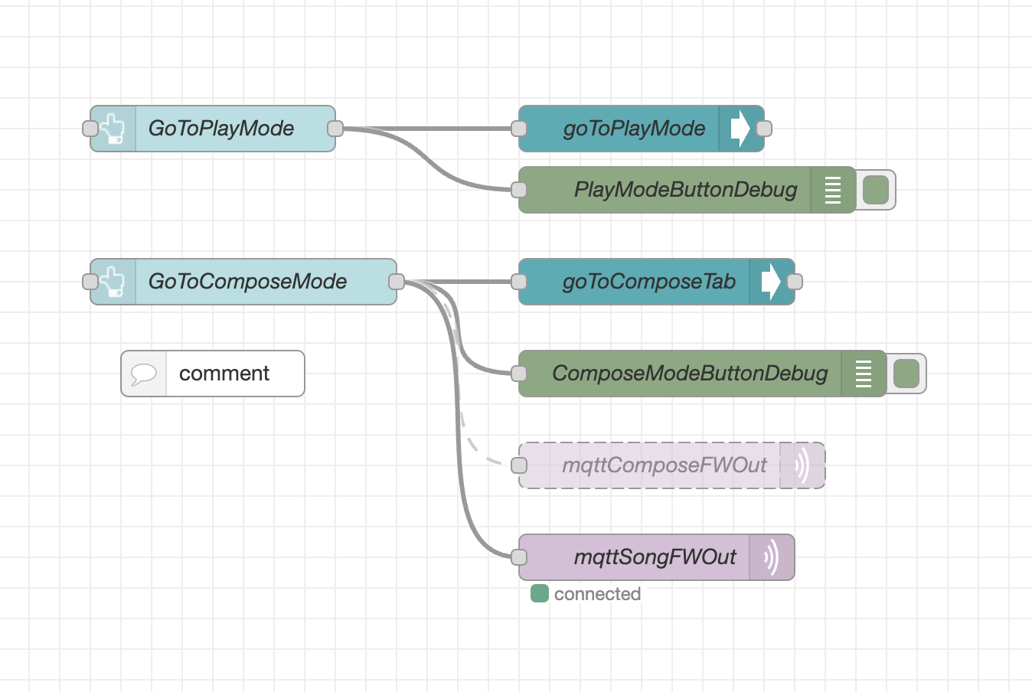This screenshot has width=1032, height=692.
Task: Click the mqttSongFWOut node input port
Action: click(519, 557)
